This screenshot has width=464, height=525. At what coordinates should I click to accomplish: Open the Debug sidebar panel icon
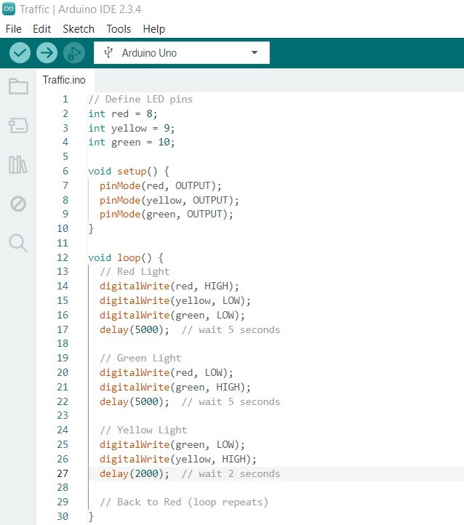[18, 204]
